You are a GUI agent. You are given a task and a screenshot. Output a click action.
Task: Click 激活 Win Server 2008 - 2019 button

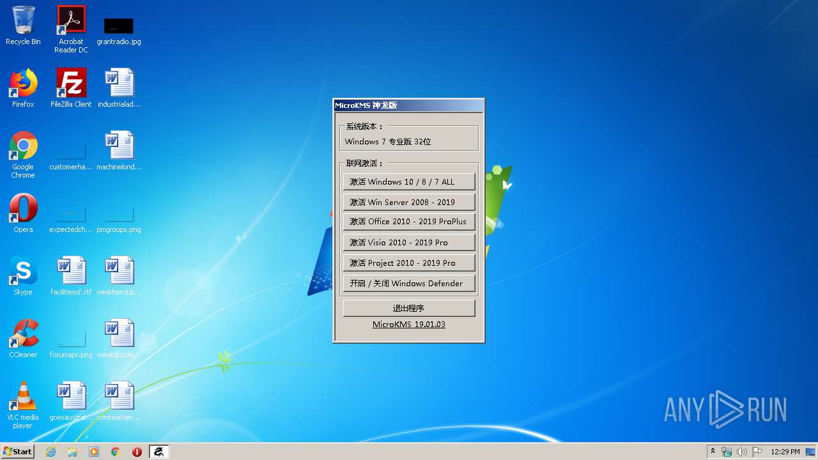coord(409,202)
